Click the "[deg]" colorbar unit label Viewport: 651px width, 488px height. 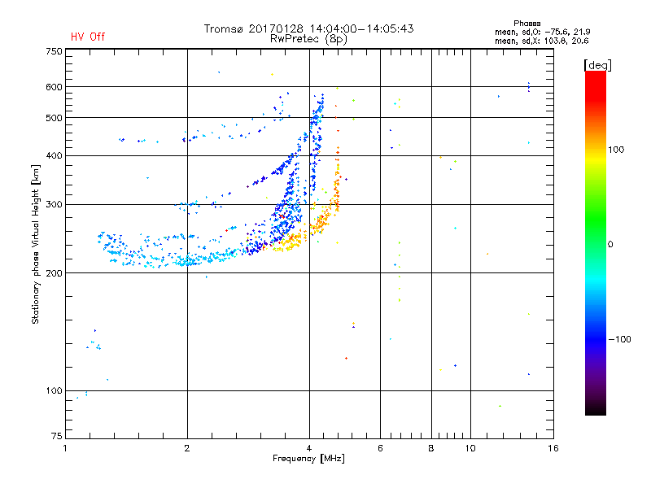click(597, 65)
